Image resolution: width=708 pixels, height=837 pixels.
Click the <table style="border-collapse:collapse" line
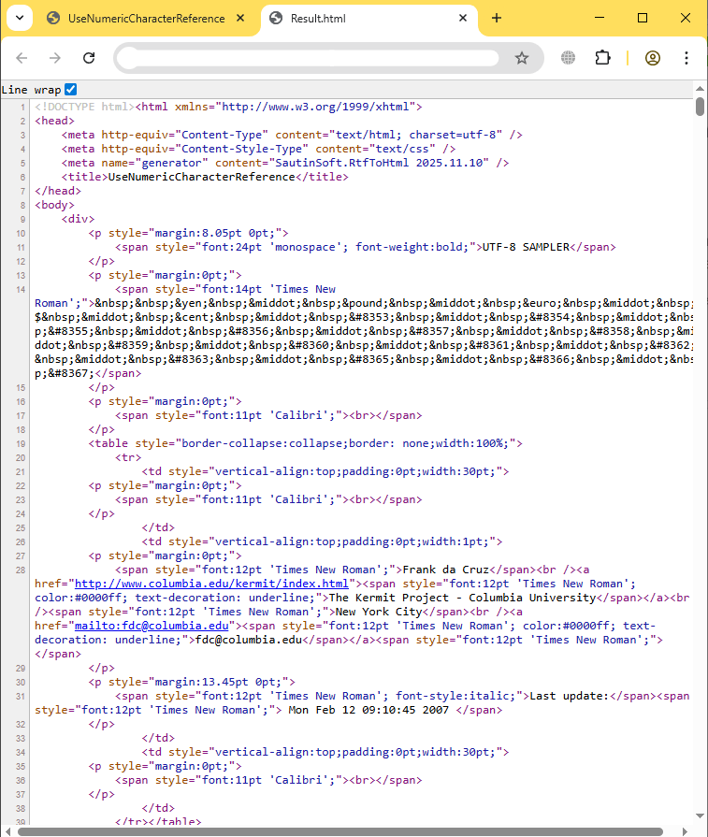pyautogui.click(x=306, y=443)
